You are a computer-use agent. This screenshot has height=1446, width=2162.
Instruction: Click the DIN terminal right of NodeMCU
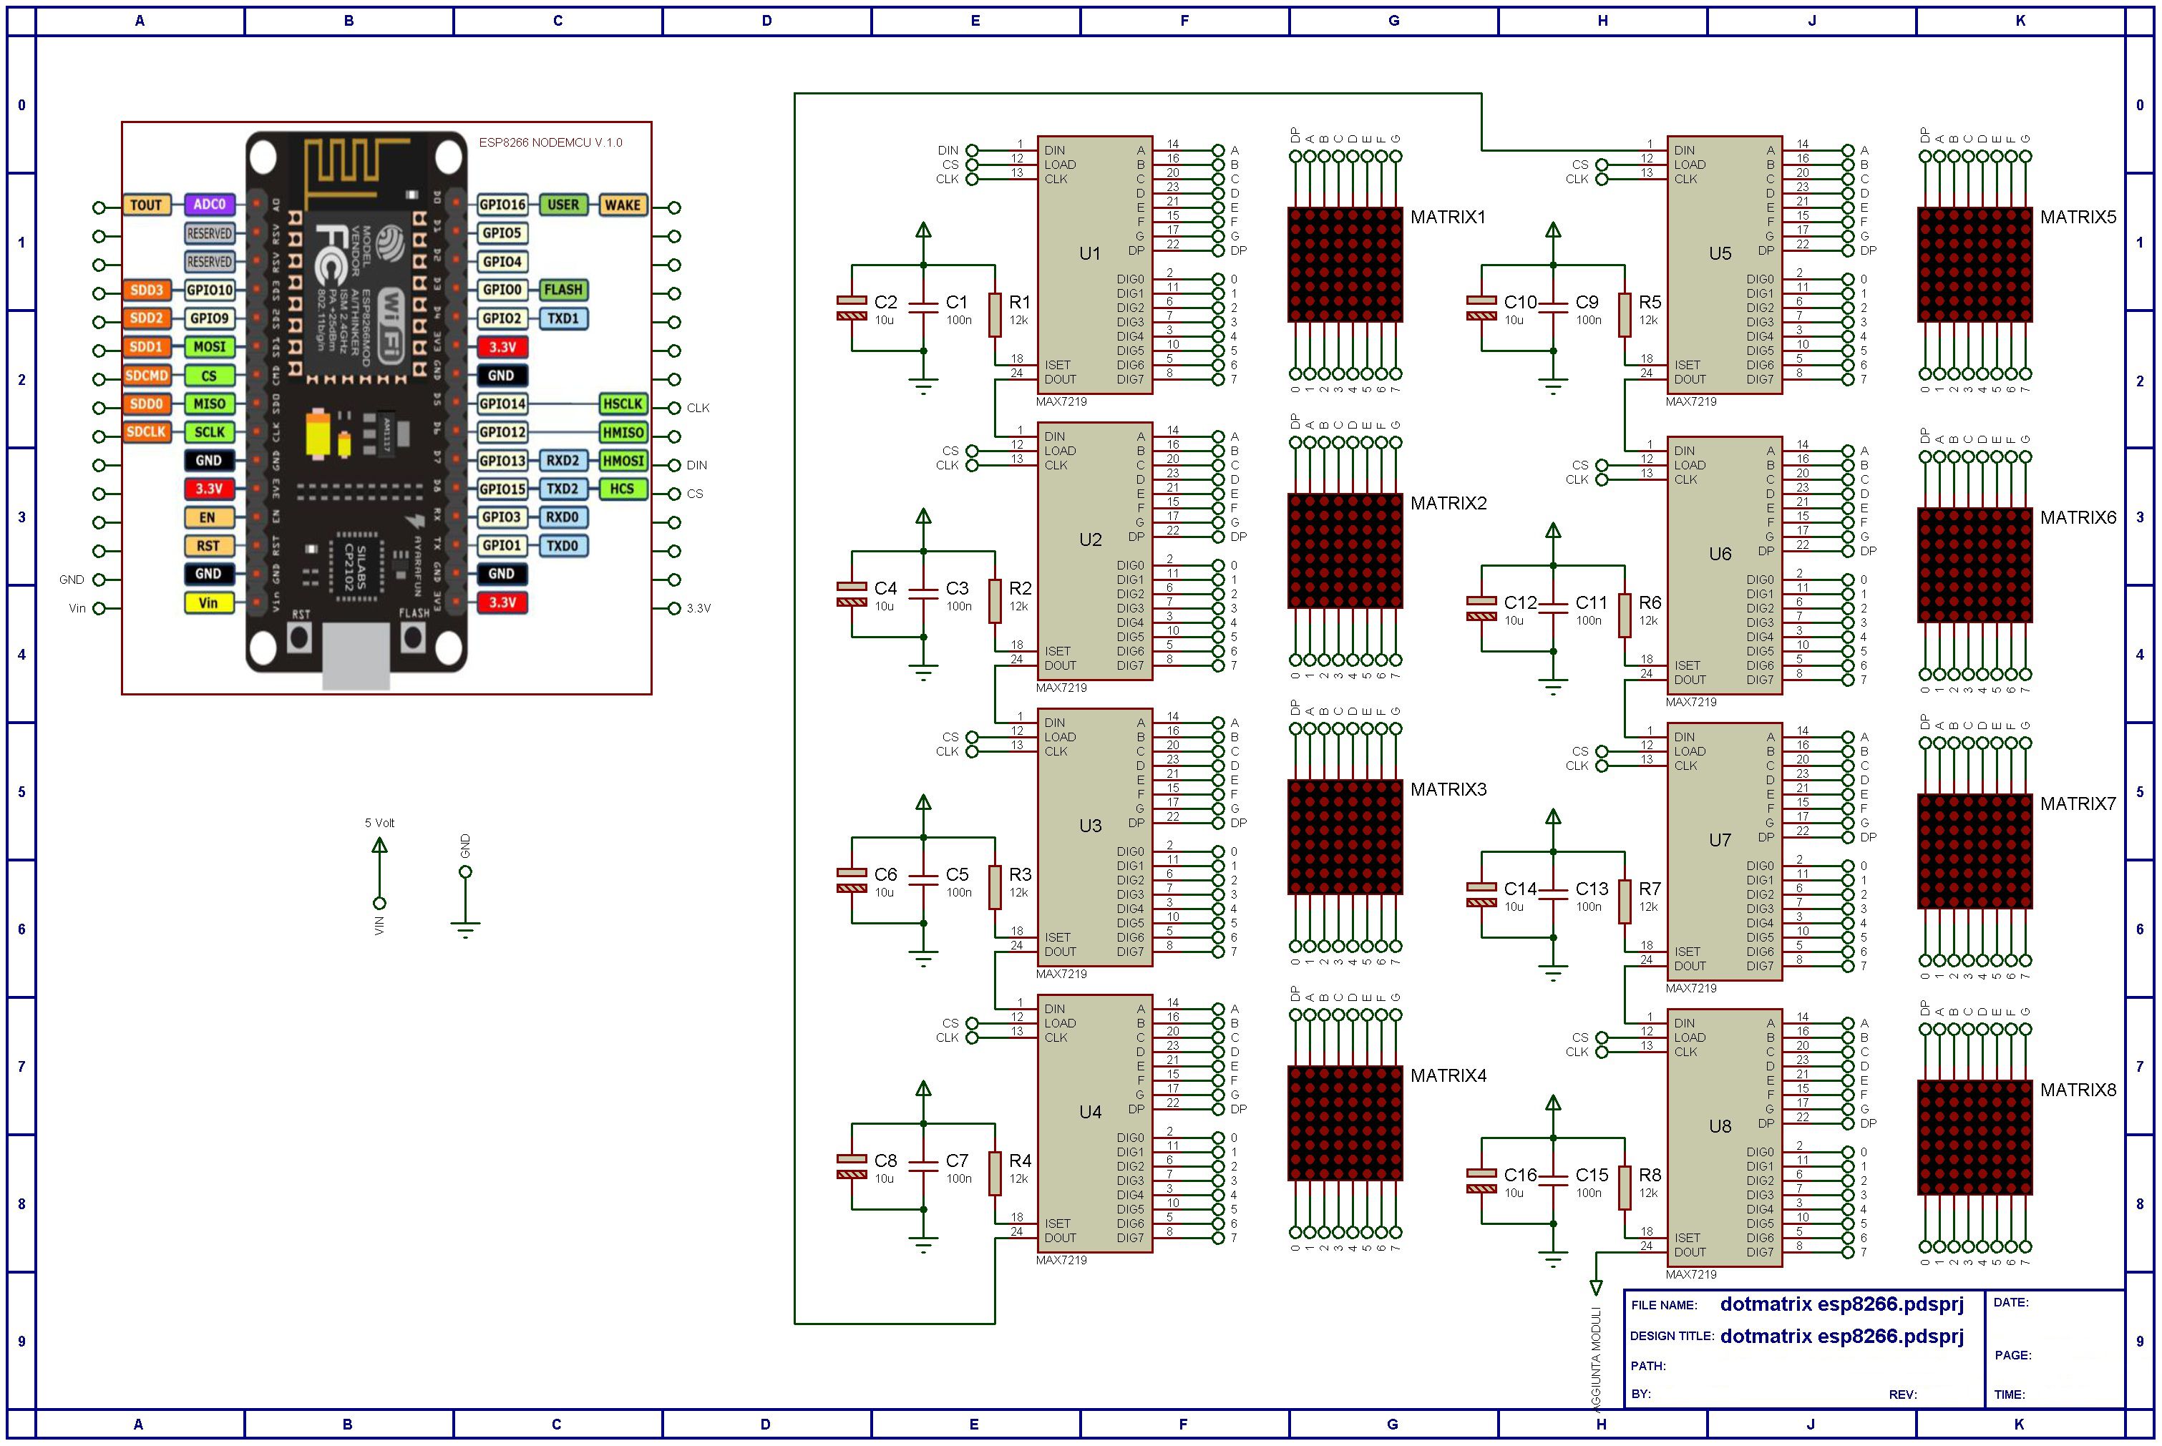click(675, 465)
